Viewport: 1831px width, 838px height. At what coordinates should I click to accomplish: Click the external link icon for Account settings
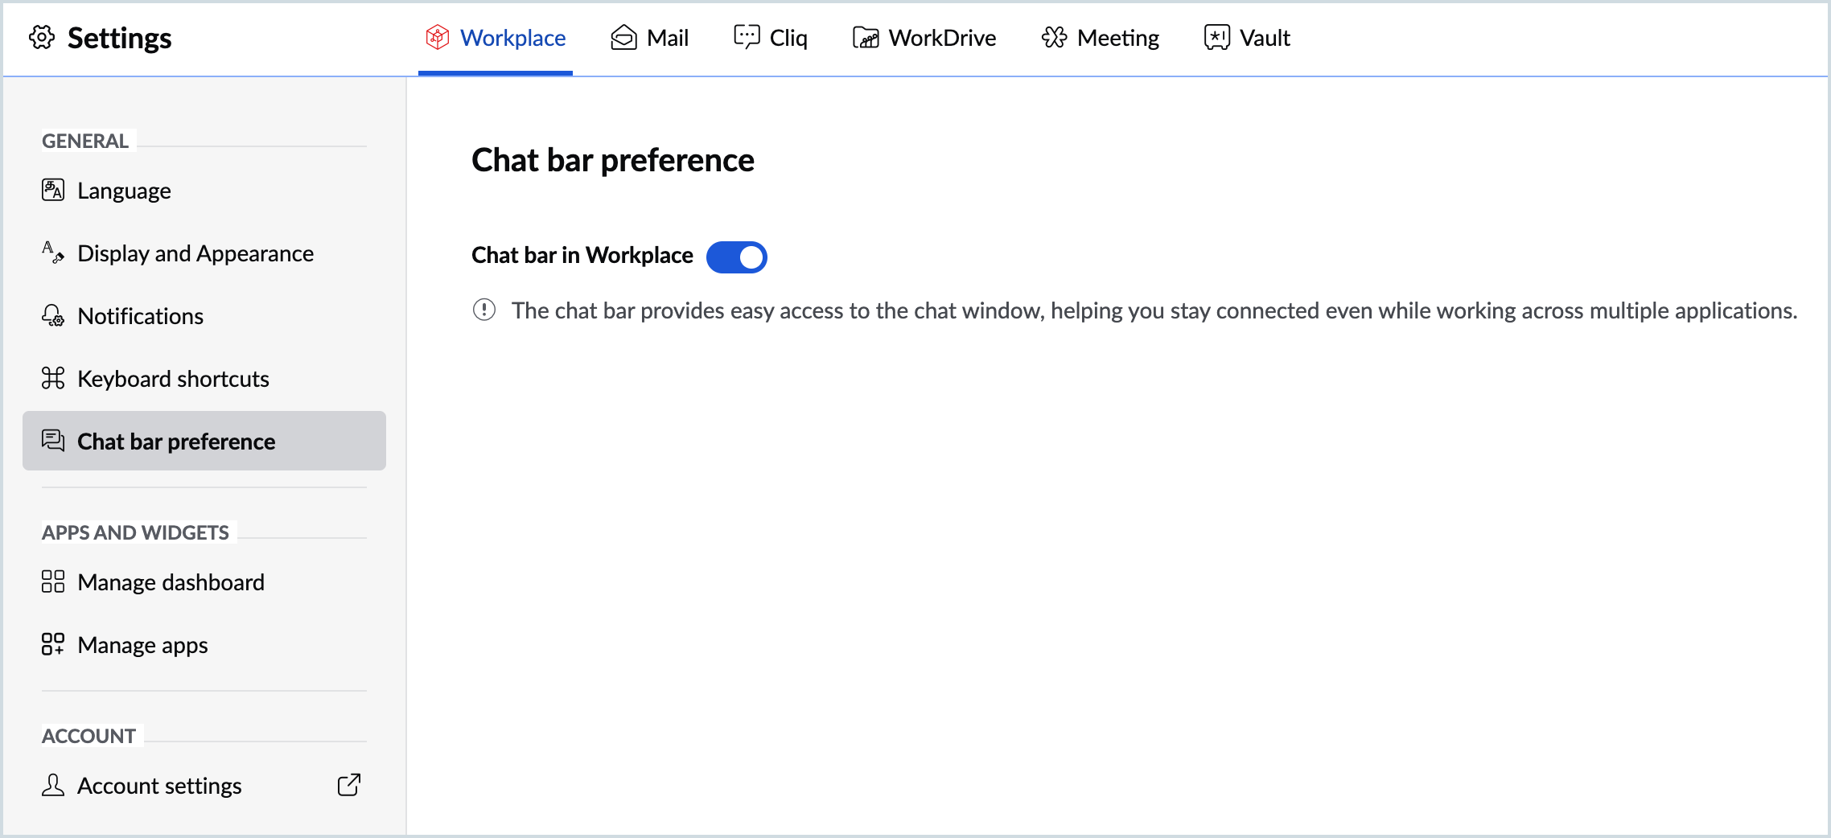click(x=349, y=785)
